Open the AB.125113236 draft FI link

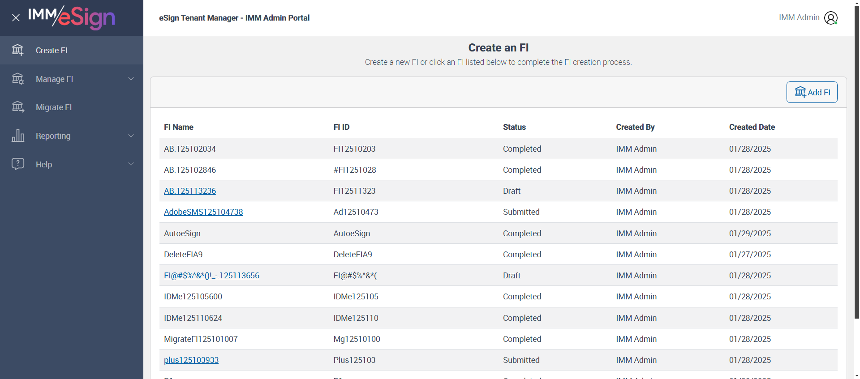(190, 191)
